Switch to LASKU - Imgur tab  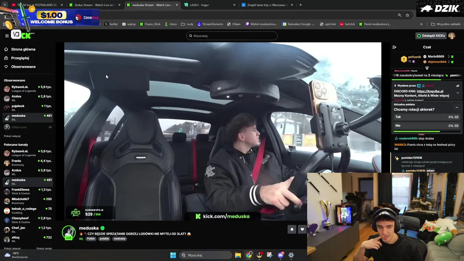pyautogui.click(x=210, y=5)
